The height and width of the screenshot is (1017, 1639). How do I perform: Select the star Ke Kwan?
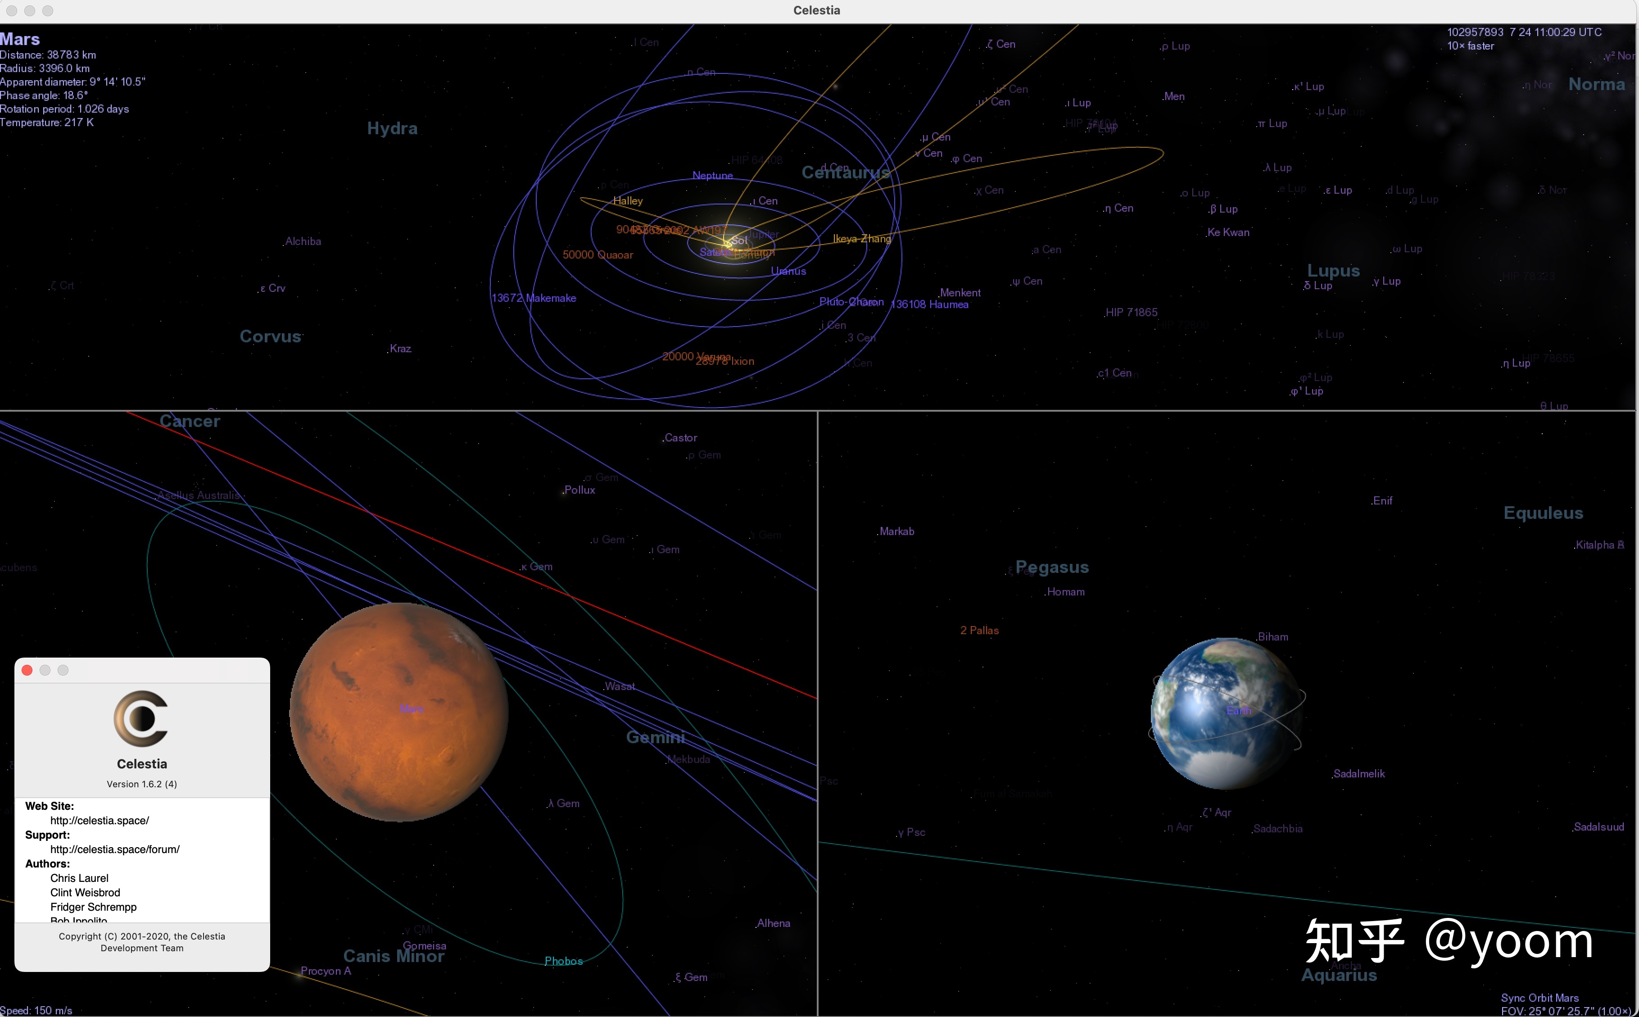click(1227, 233)
